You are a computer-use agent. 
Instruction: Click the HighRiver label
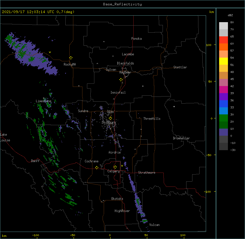click(122, 211)
